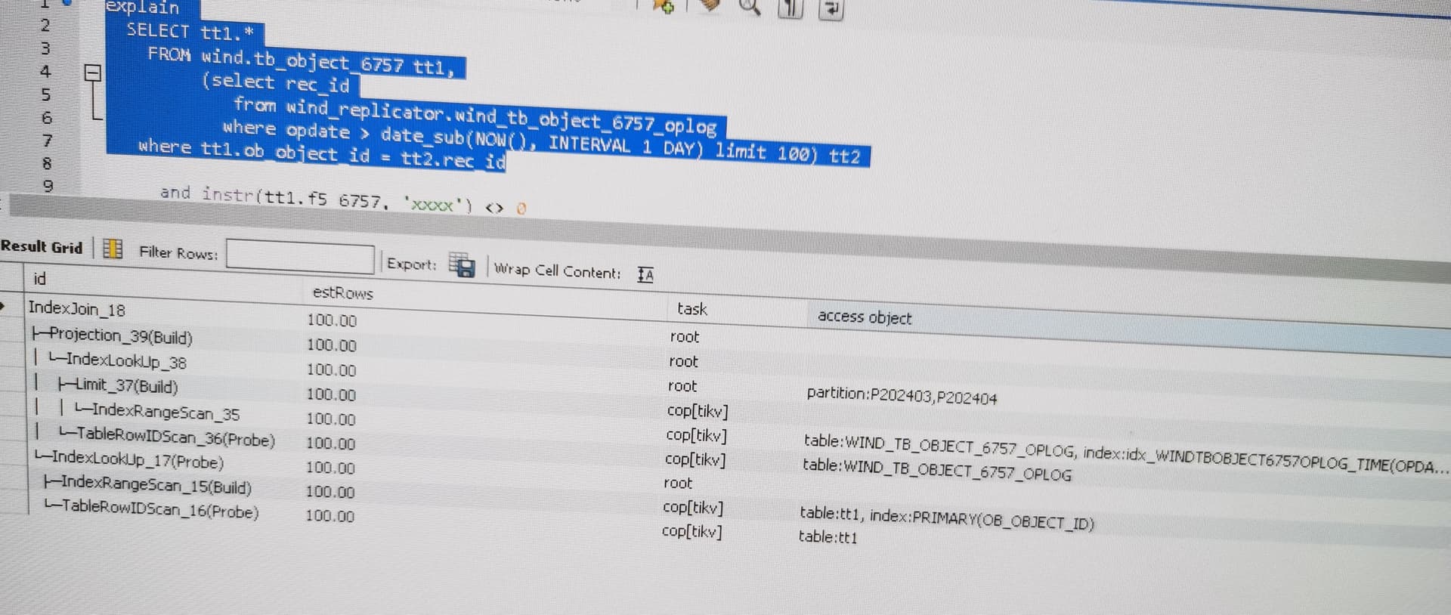This screenshot has height=615, width=1451.
Task: Click the add-snippet star icon with green plus
Action: (x=664, y=6)
